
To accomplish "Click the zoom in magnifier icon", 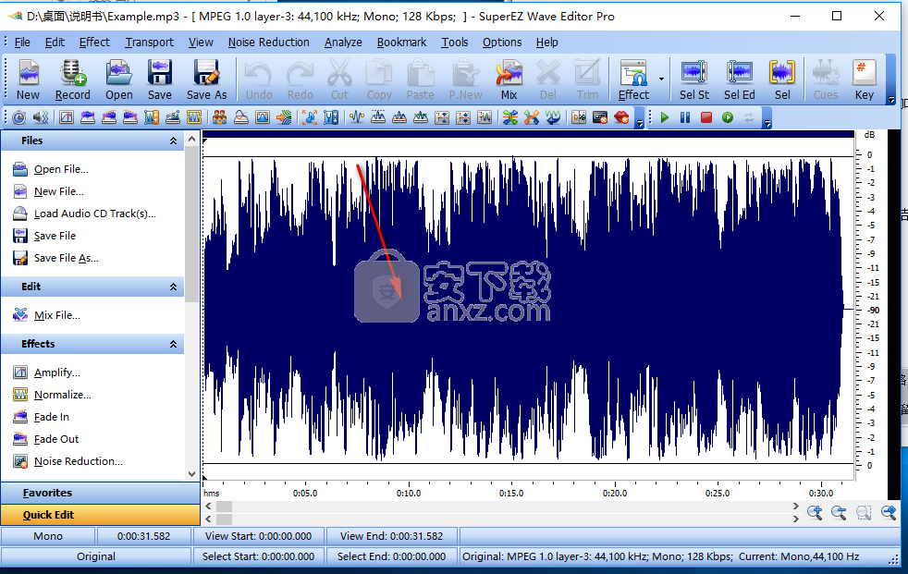I will pos(815,513).
